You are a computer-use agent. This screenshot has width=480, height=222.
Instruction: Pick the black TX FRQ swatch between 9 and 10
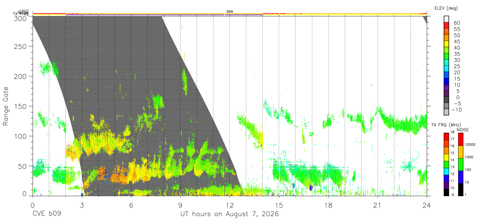446,192
